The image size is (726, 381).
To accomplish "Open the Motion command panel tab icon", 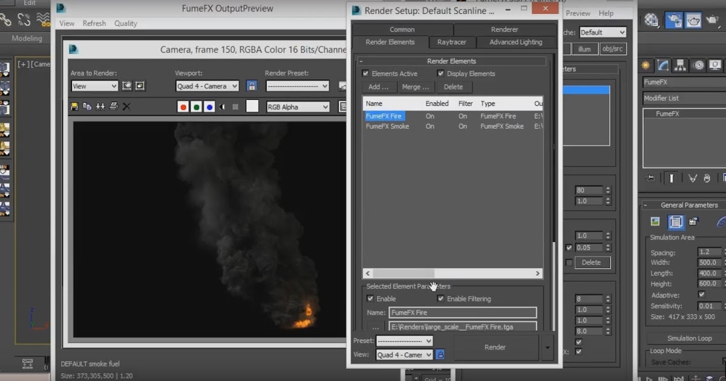I will point(699,65).
